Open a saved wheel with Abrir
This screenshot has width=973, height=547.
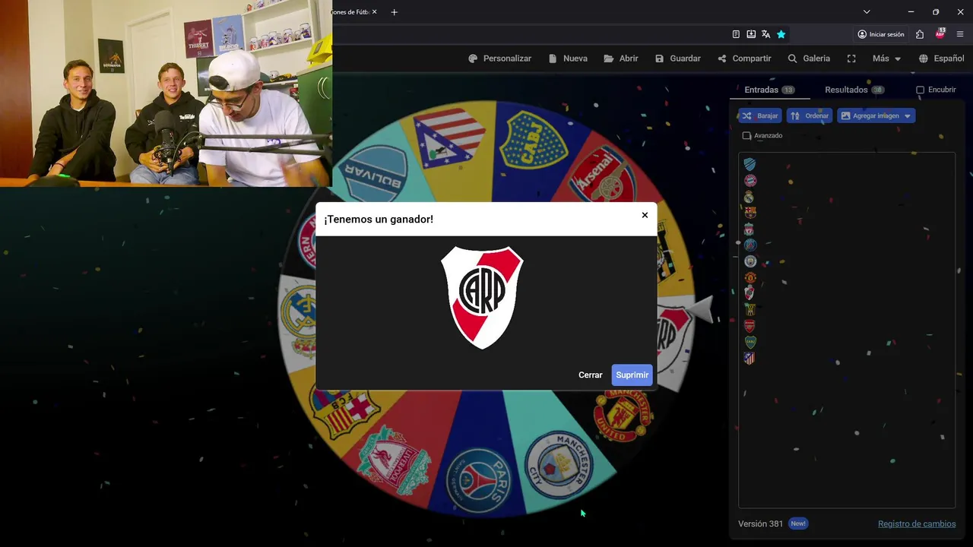pyautogui.click(x=621, y=58)
